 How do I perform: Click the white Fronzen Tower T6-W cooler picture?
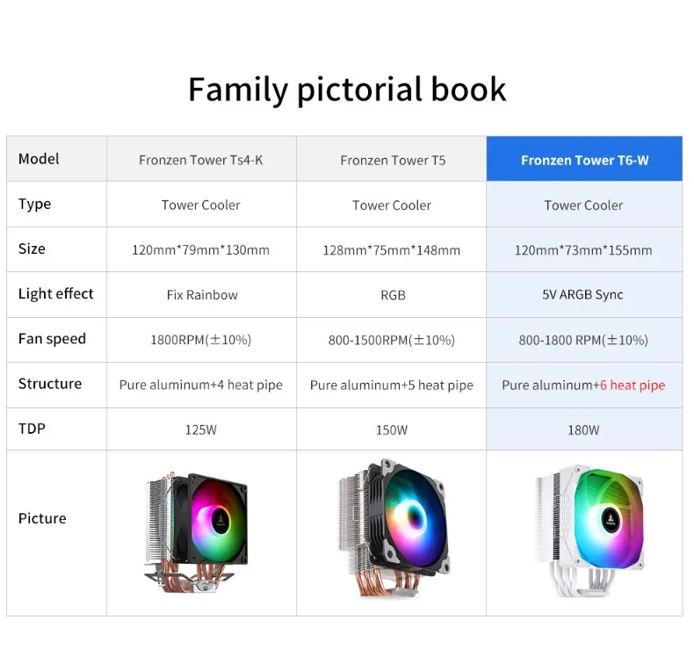(x=584, y=531)
